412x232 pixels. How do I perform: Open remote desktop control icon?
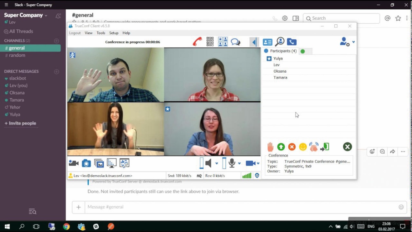pos(124,163)
